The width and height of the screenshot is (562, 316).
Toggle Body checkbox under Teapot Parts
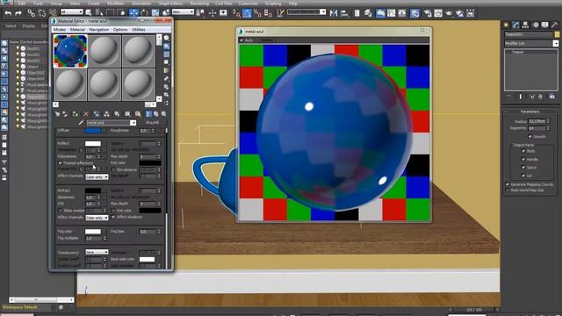click(x=523, y=151)
